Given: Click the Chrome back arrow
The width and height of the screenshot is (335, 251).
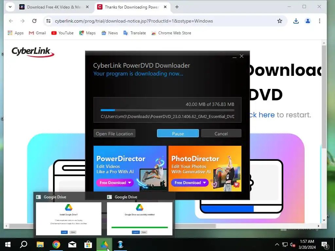Looking at the screenshot, I should (11, 21).
